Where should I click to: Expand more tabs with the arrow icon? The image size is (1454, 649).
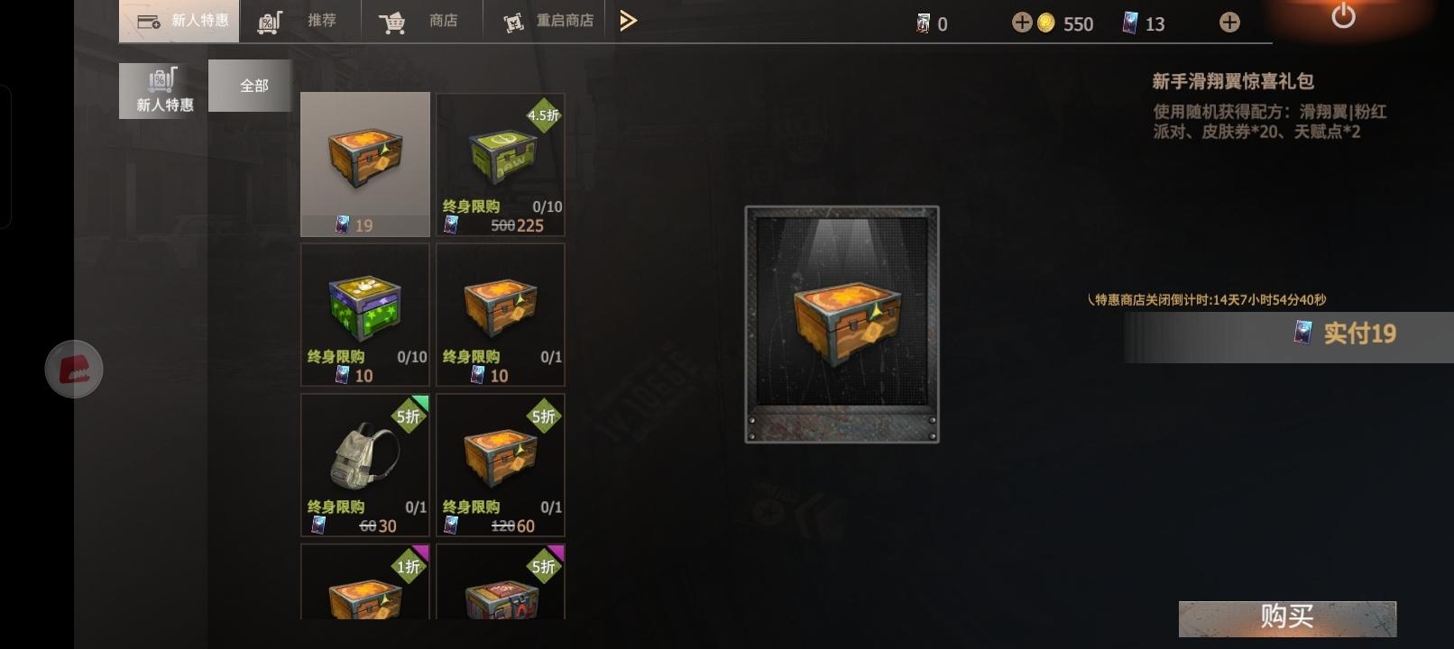click(629, 21)
